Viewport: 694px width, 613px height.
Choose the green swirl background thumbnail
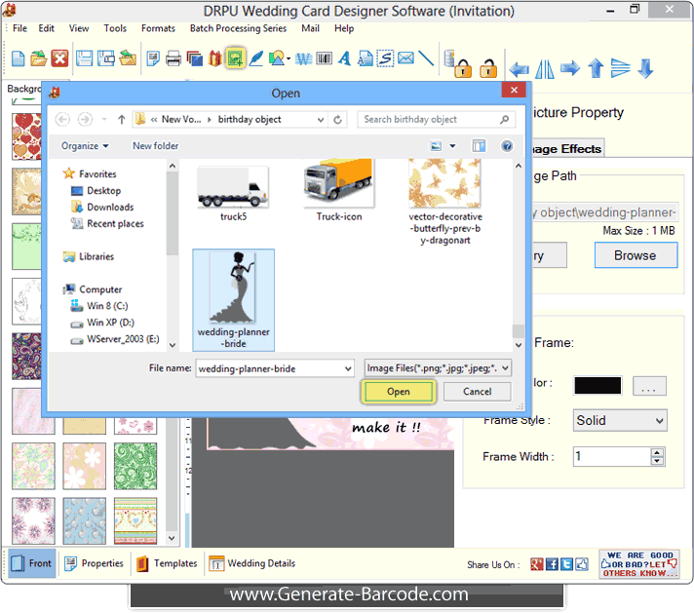135,466
